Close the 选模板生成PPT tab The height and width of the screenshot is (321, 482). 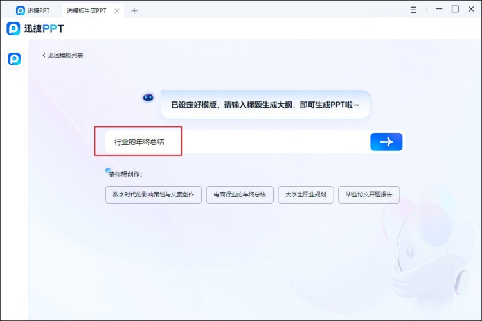pyautogui.click(x=117, y=11)
